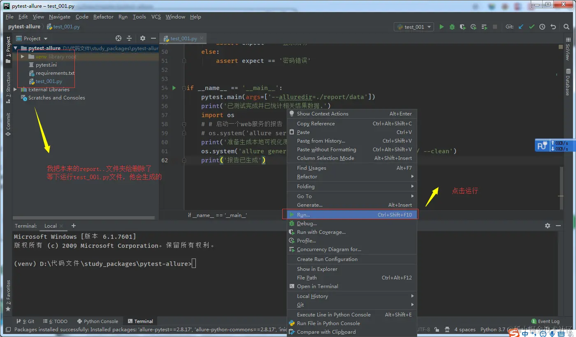Click the terminal command prompt input
Image resolution: width=576 pixels, height=337 pixels.
click(194, 264)
